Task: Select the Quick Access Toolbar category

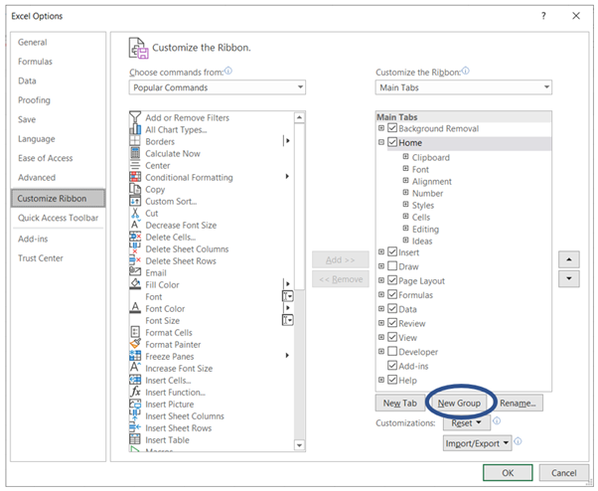Action: tap(58, 218)
